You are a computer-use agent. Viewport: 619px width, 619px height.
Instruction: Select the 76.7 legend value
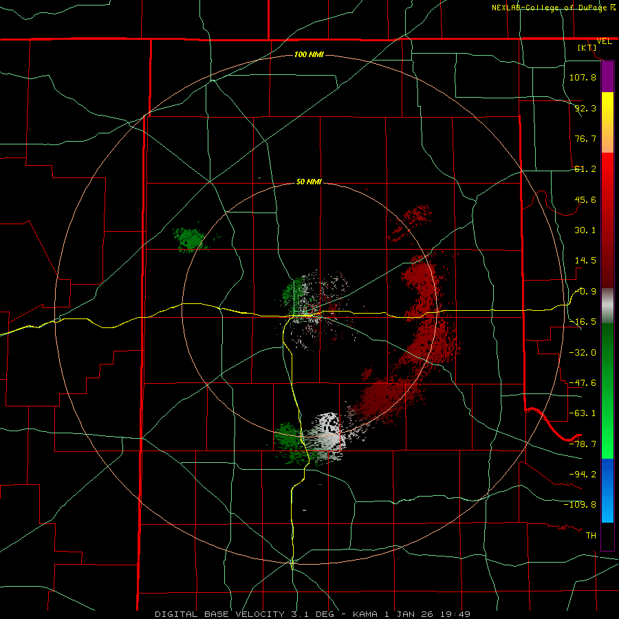pyautogui.click(x=585, y=138)
